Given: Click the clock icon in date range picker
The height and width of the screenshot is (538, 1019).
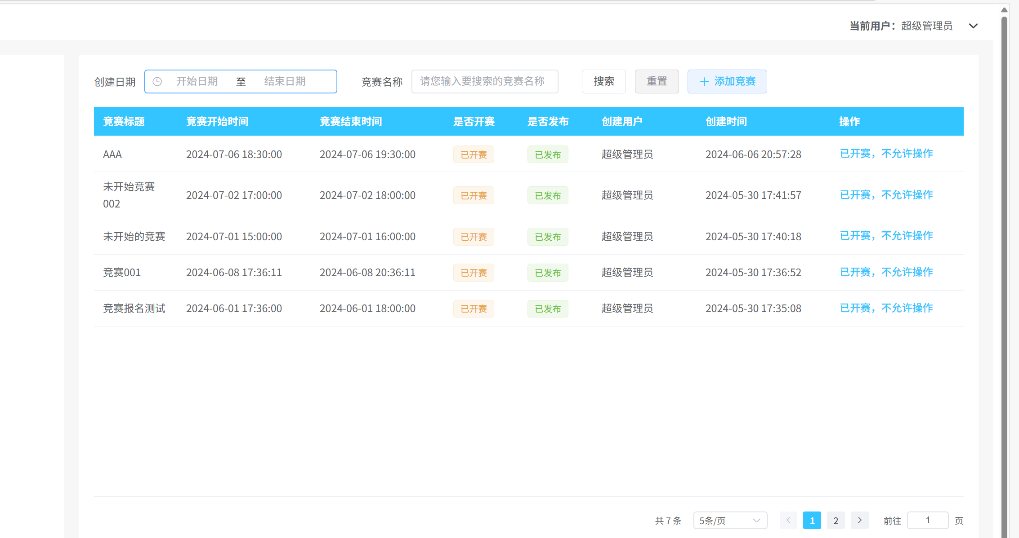Looking at the screenshot, I should coord(157,82).
